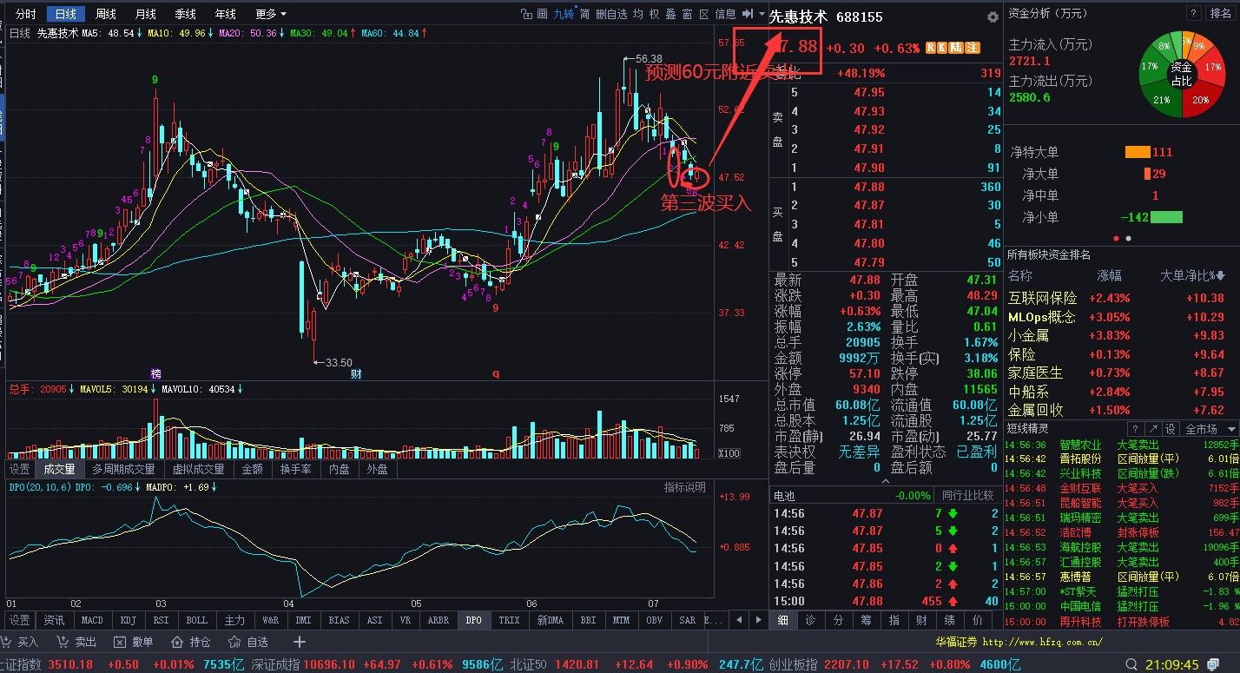The width and height of the screenshot is (1240, 673).
Task: Select the 月线 monthly chart tab
Action: point(145,14)
